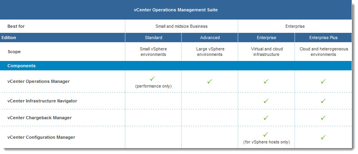Click the '(for vSphere hosts only)' note
Image resolution: width=358 pixels, height=154 pixels.
[266, 142]
